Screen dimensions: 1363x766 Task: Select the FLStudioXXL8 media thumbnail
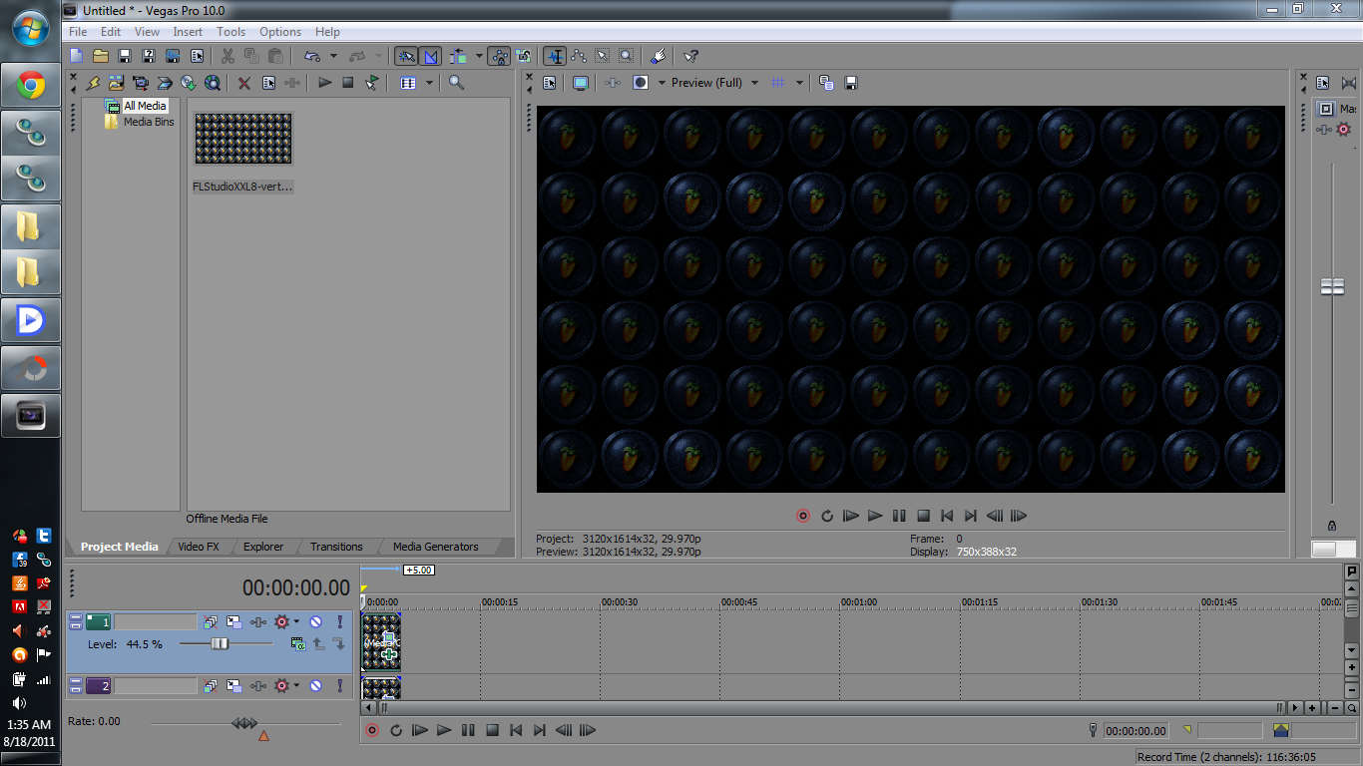[x=243, y=138]
